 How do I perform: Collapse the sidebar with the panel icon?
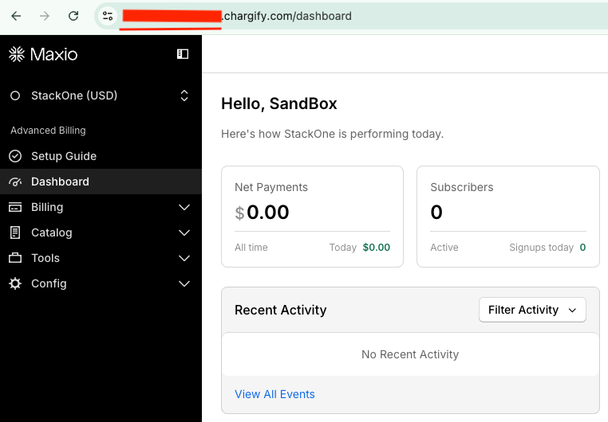tap(183, 54)
